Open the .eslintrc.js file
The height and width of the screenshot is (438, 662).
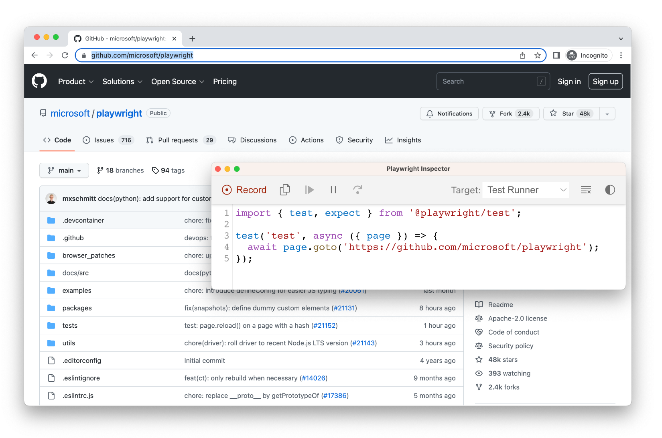(78, 396)
